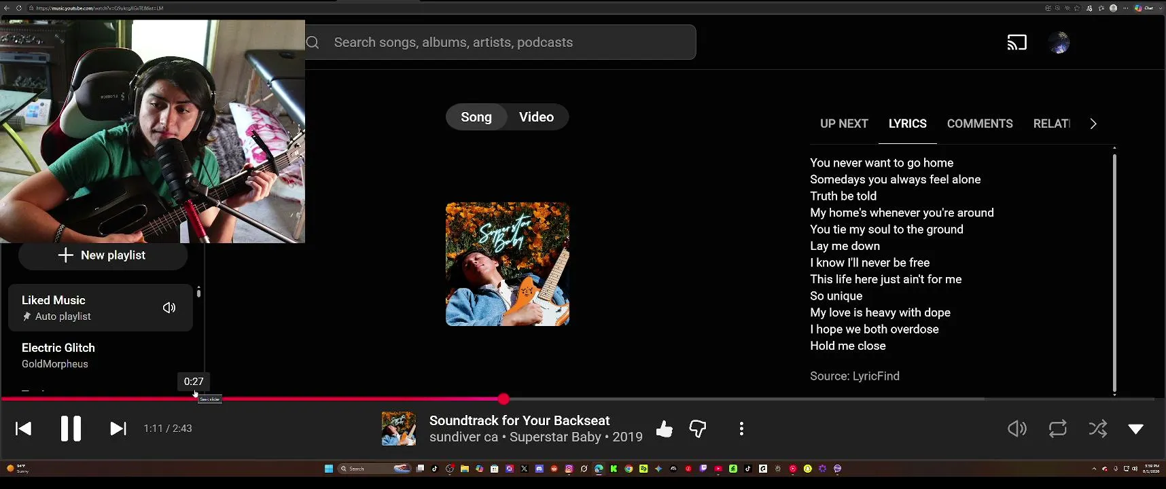Reload the page in the browser
Screen dimensions: 1166x489
(x=19, y=8)
